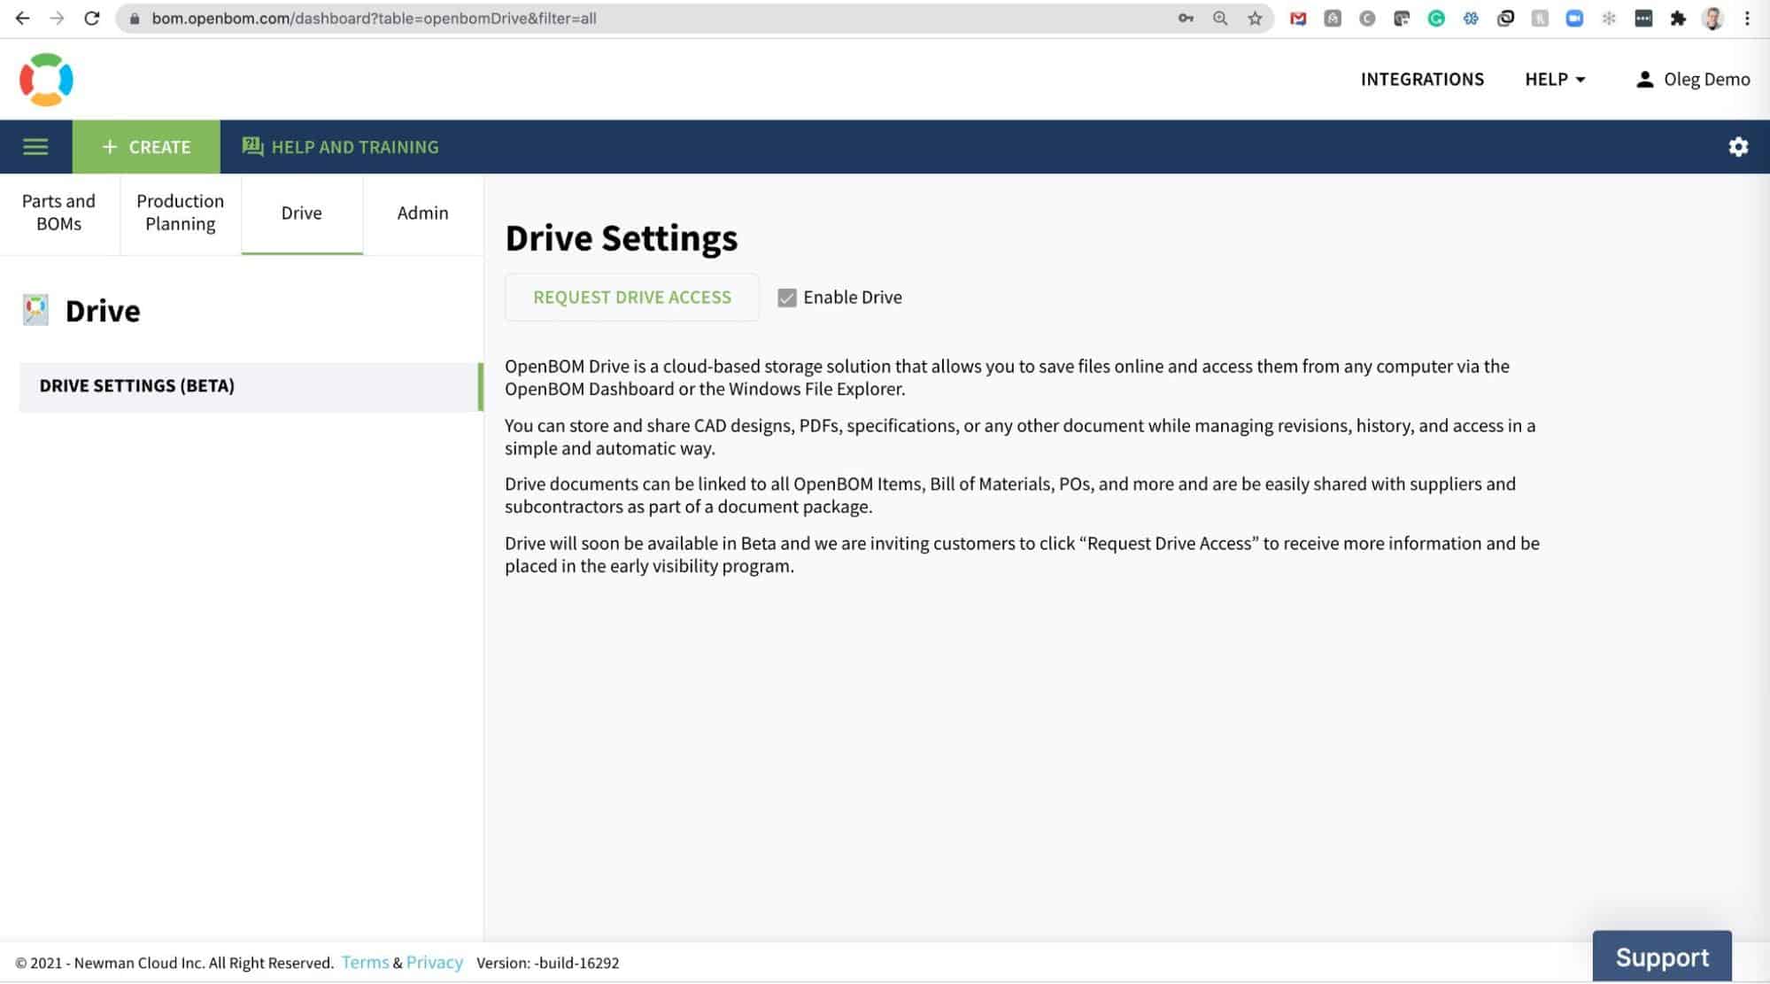This screenshot has height=984, width=1770.
Task: Reload the page
Action: (91, 18)
